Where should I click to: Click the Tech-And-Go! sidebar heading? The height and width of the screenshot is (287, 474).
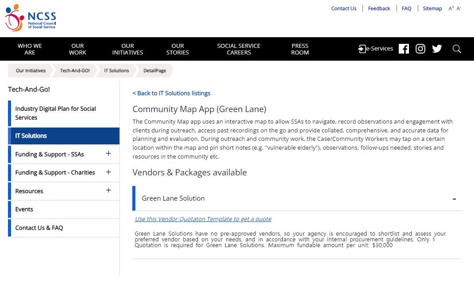29,89
